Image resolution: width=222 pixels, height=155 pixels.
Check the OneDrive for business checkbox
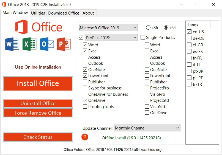pos(85,94)
